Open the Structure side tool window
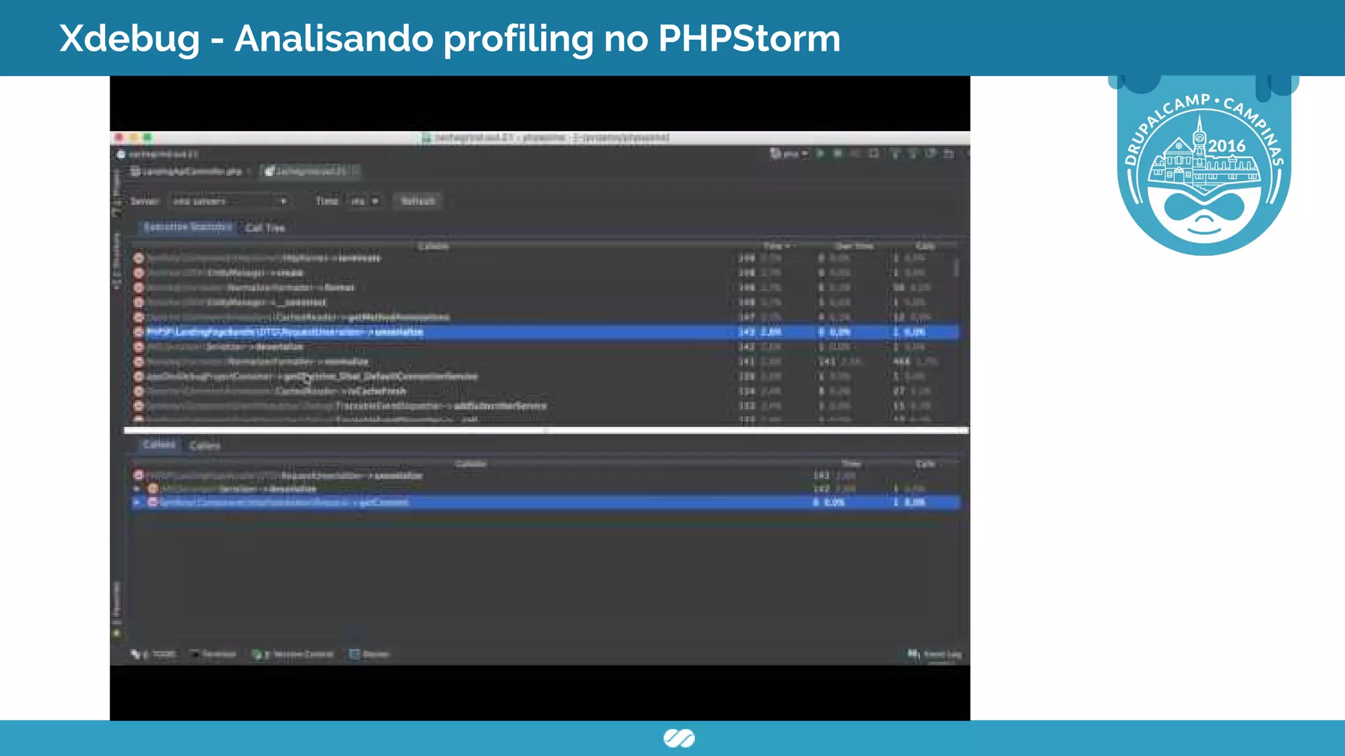Image resolution: width=1345 pixels, height=756 pixels. click(117, 261)
